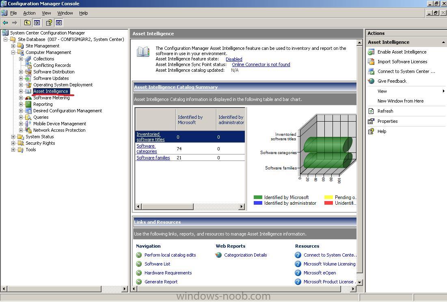Open the Hardware Requirements link
The height and width of the screenshot is (302, 447).
tap(168, 273)
